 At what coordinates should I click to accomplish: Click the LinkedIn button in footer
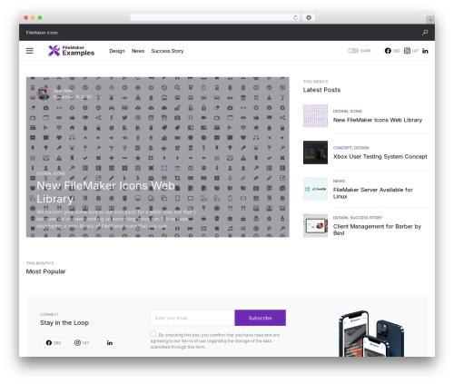[110, 343]
